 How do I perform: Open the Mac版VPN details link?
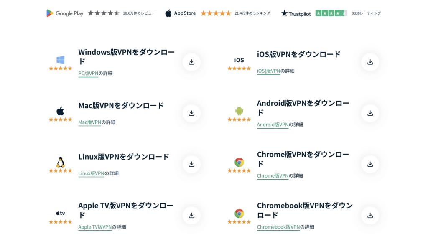click(90, 122)
